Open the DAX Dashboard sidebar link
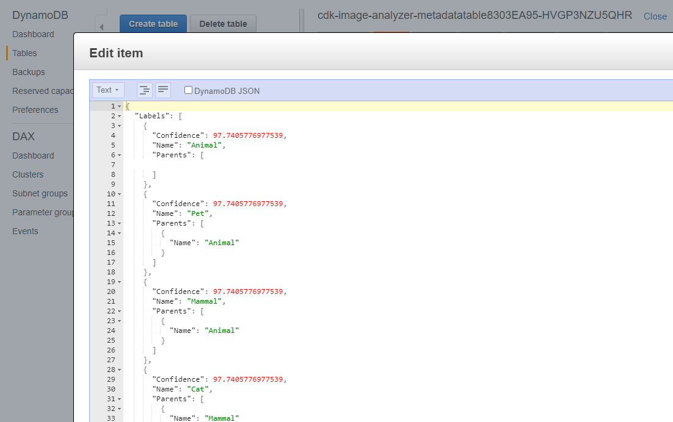The image size is (673, 422). point(33,156)
